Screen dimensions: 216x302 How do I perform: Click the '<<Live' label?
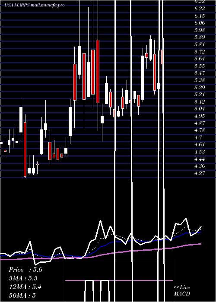[x=182, y=288]
